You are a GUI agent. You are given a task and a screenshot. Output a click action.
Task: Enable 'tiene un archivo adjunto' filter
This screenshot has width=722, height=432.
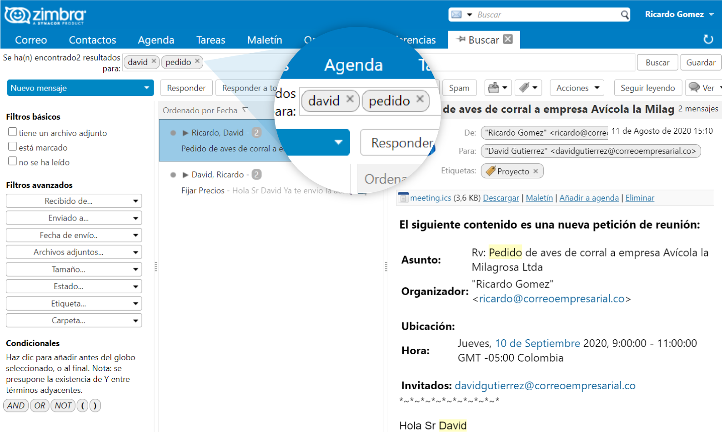pyautogui.click(x=13, y=132)
